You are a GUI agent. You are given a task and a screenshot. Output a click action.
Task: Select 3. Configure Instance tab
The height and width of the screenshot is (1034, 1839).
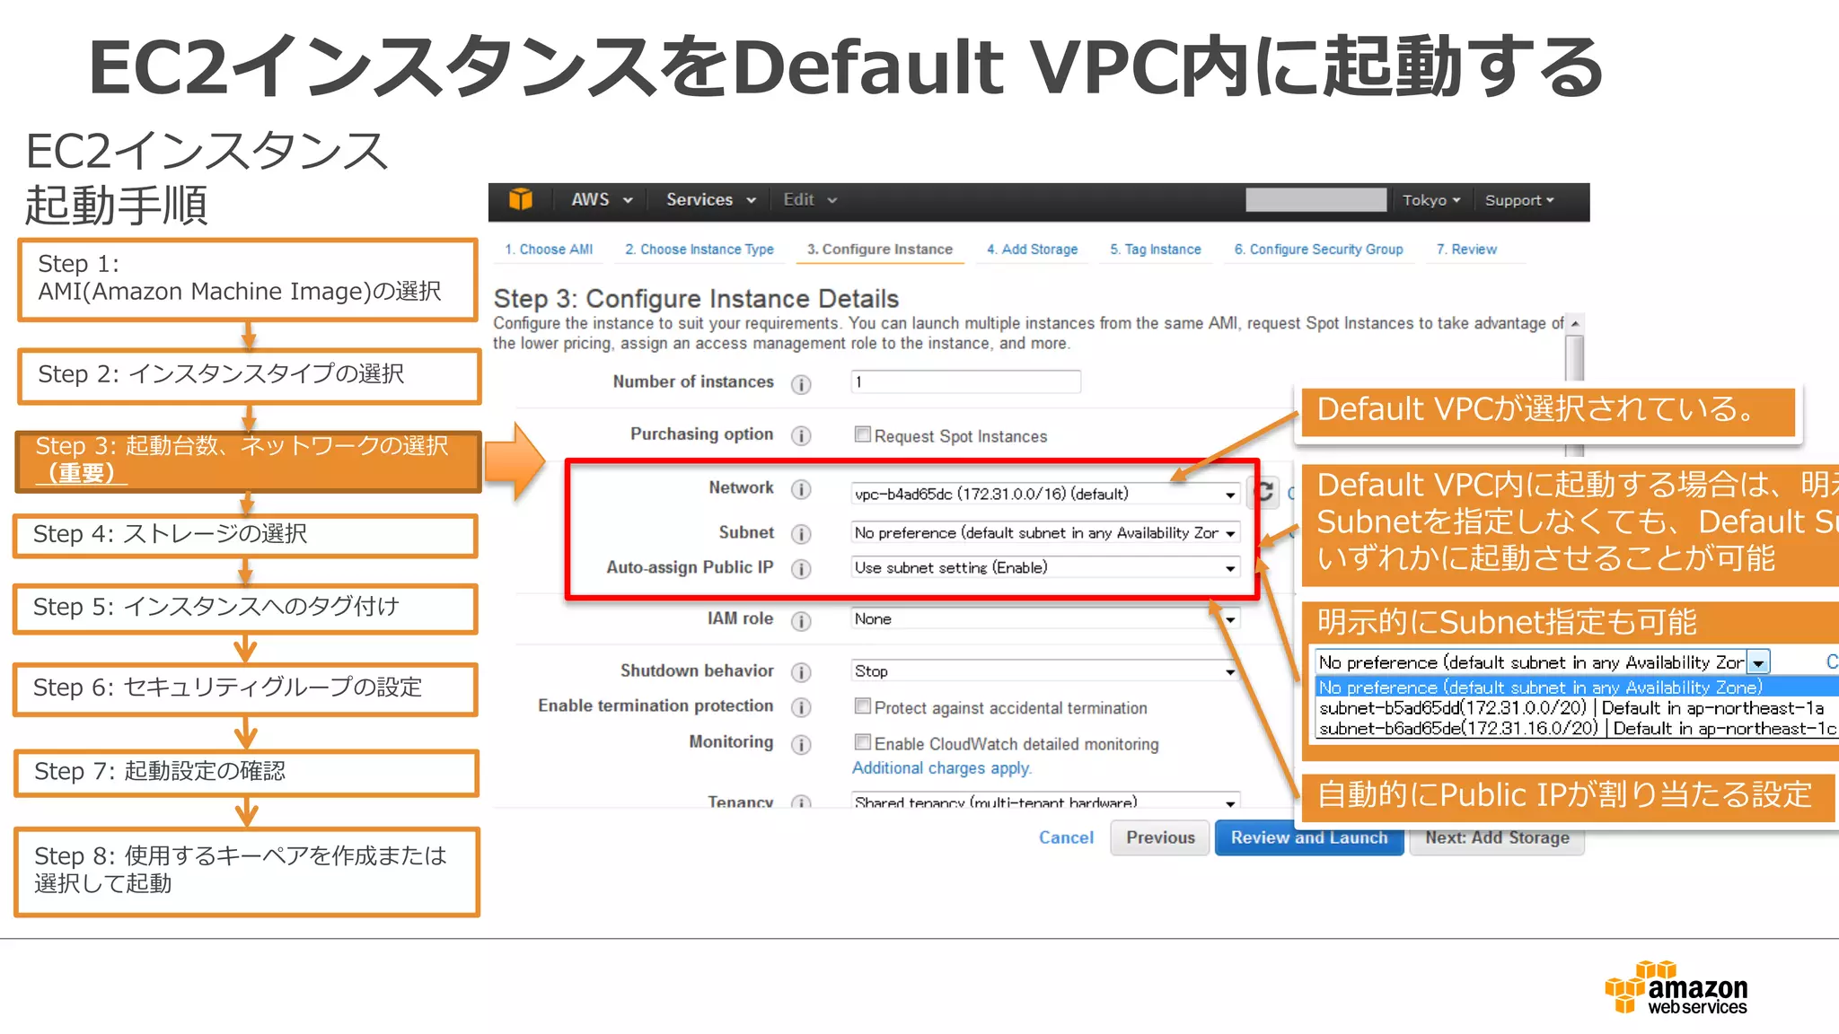[x=879, y=250]
